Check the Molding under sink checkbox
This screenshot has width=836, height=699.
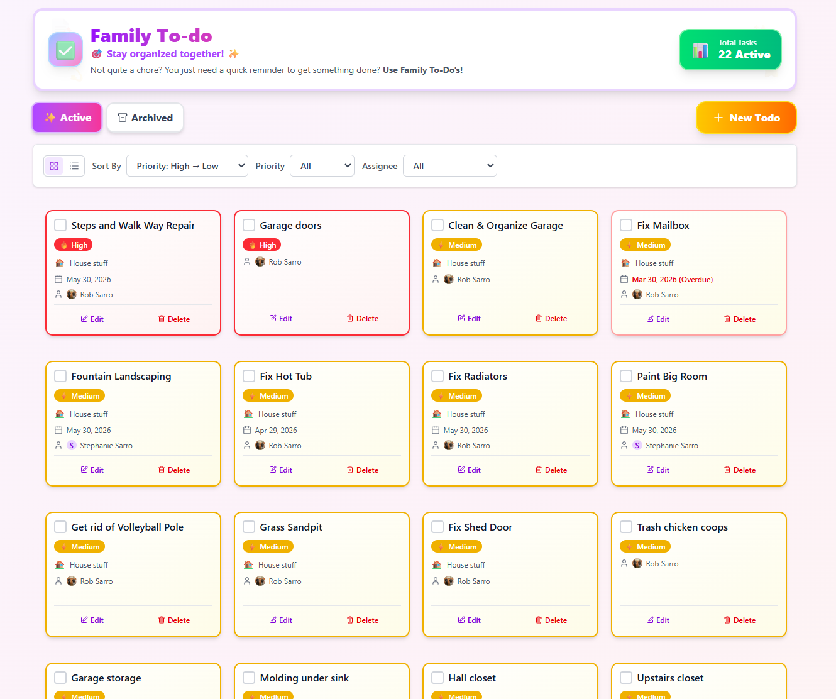(249, 678)
